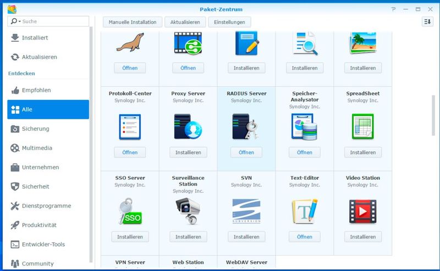Click the Community people icon
The image size is (440, 271).
click(15, 264)
